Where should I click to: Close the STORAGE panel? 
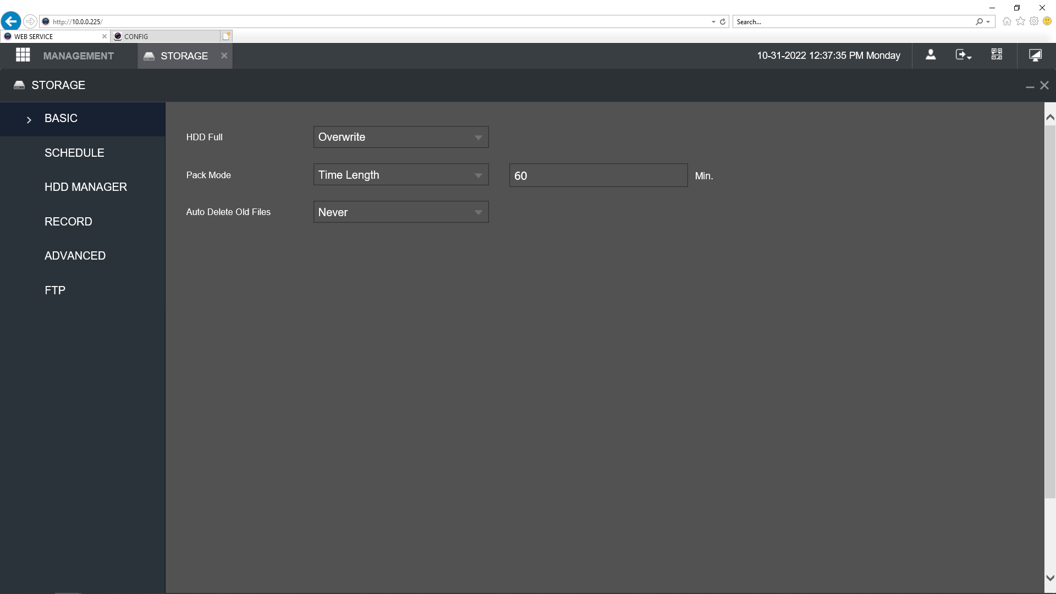point(1044,85)
